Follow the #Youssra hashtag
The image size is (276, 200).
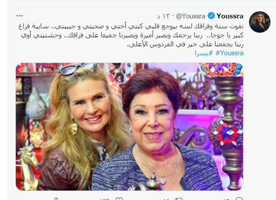tap(230, 53)
